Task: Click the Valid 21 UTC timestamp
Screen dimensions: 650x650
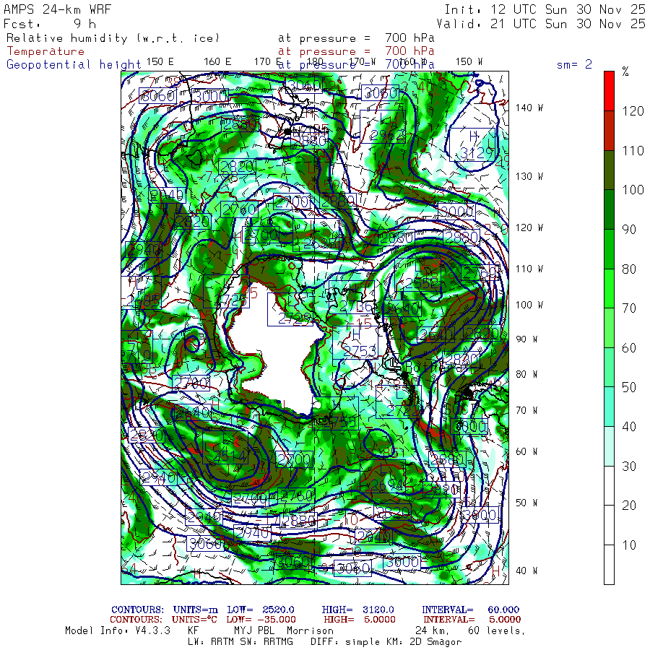Action: pyautogui.click(x=545, y=23)
